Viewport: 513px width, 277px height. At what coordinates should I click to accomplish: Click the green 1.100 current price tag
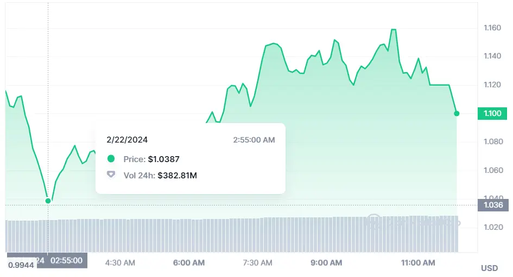(492, 113)
